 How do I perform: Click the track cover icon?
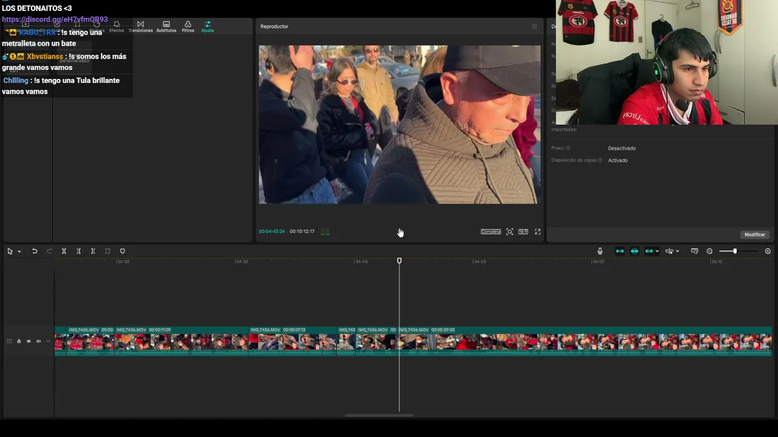9,341
